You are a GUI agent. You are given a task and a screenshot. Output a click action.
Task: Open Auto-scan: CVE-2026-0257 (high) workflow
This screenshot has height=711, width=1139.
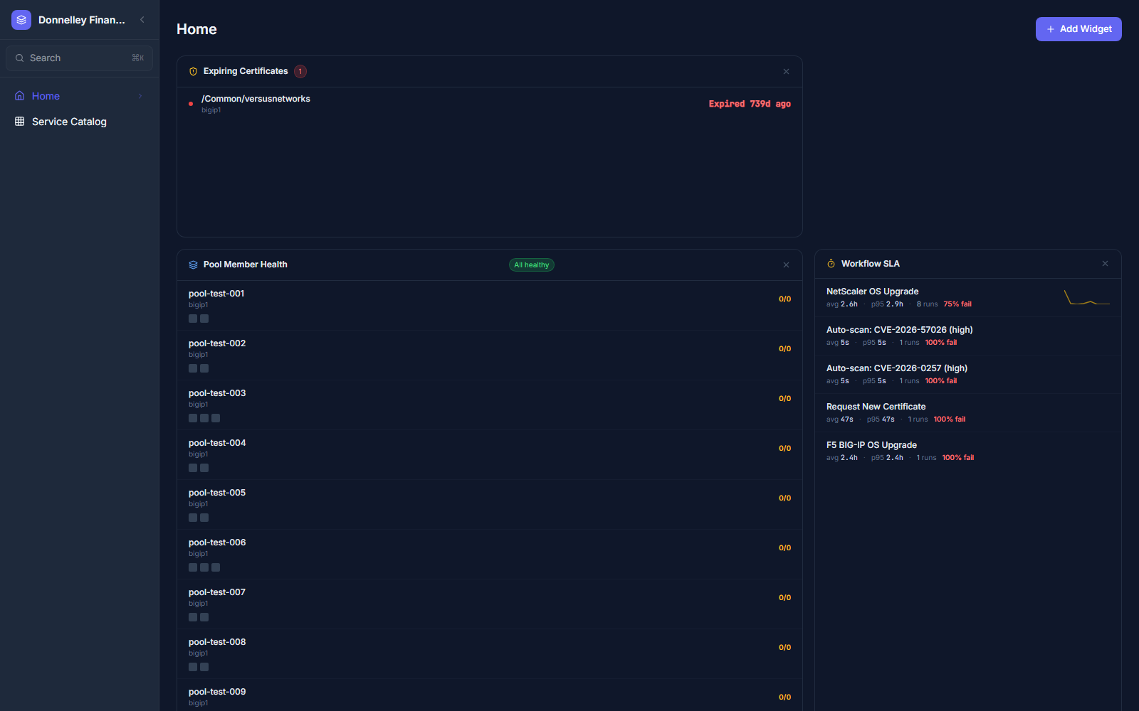click(x=968, y=374)
